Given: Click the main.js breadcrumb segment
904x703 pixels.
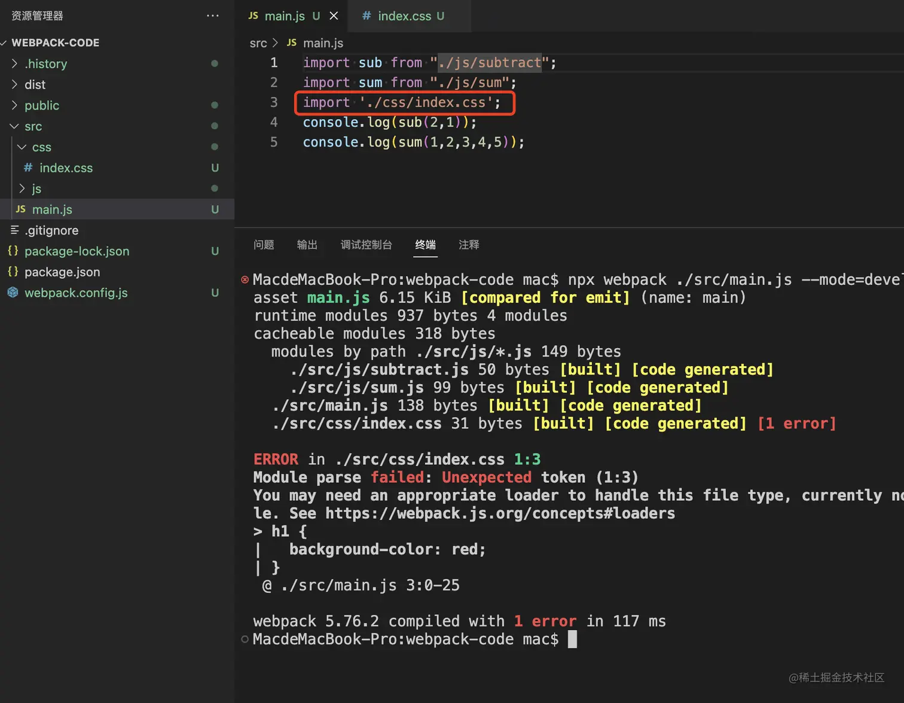Looking at the screenshot, I should (x=323, y=43).
